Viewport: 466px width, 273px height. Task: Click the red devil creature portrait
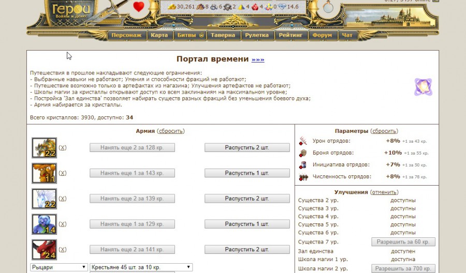44,249
